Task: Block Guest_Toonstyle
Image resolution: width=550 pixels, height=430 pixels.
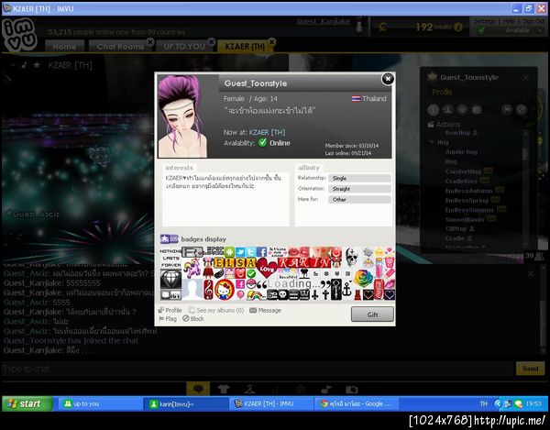Action: (193, 318)
